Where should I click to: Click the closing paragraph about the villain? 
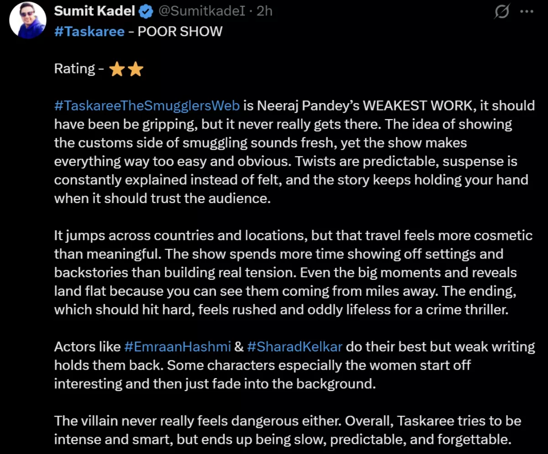pos(288,430)
